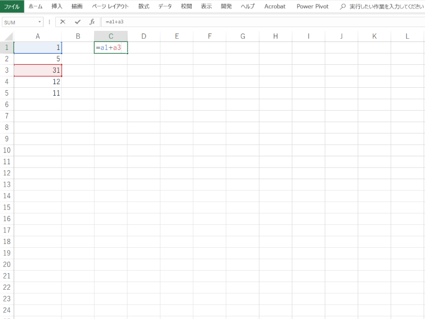Switch to the ホーム tab
The image size is (425, 319).
point(35,6)
